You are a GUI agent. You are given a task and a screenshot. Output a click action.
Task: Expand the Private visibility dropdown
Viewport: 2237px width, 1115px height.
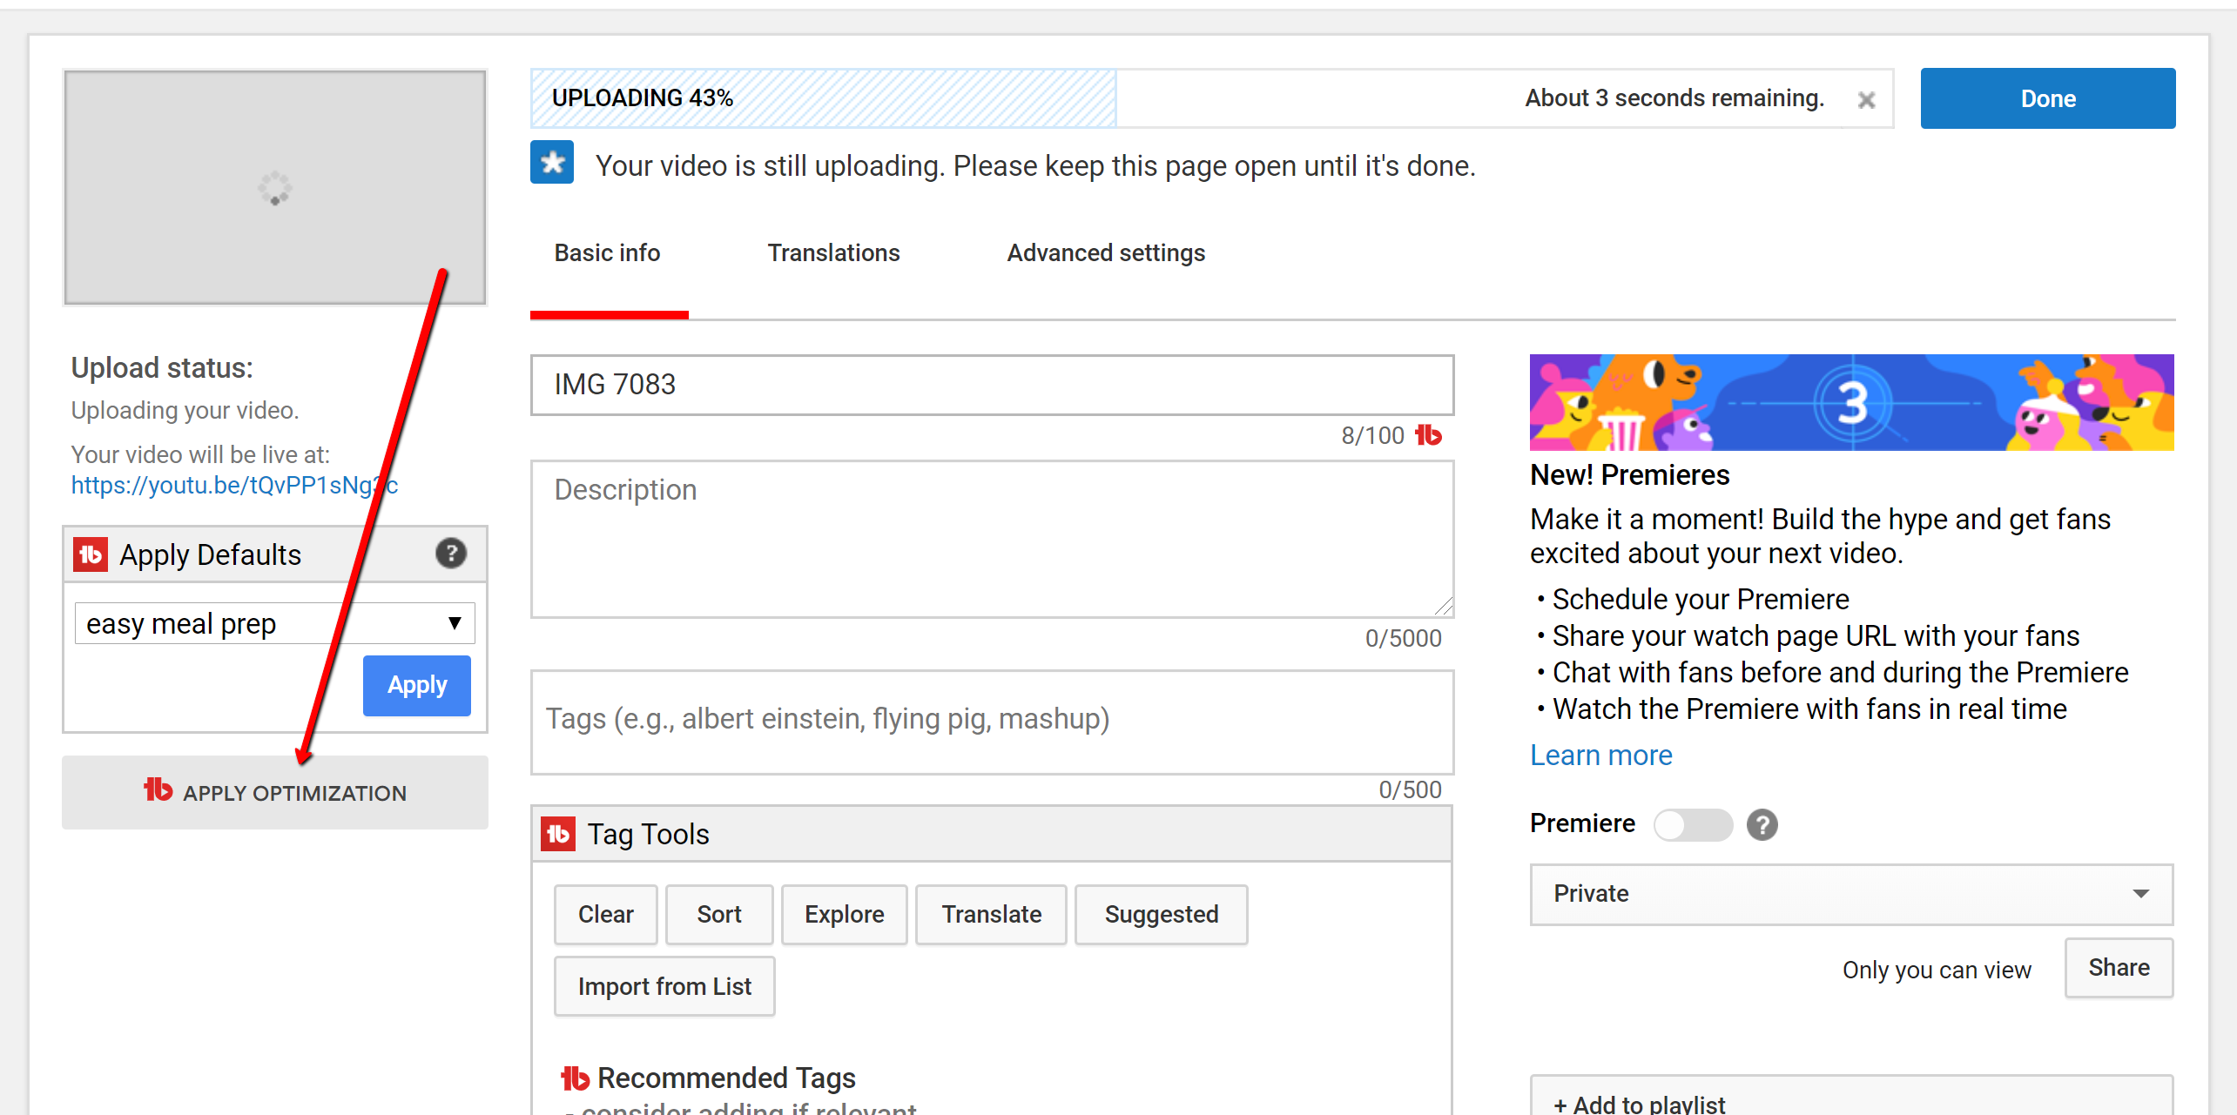click(x=1850, y=894)
